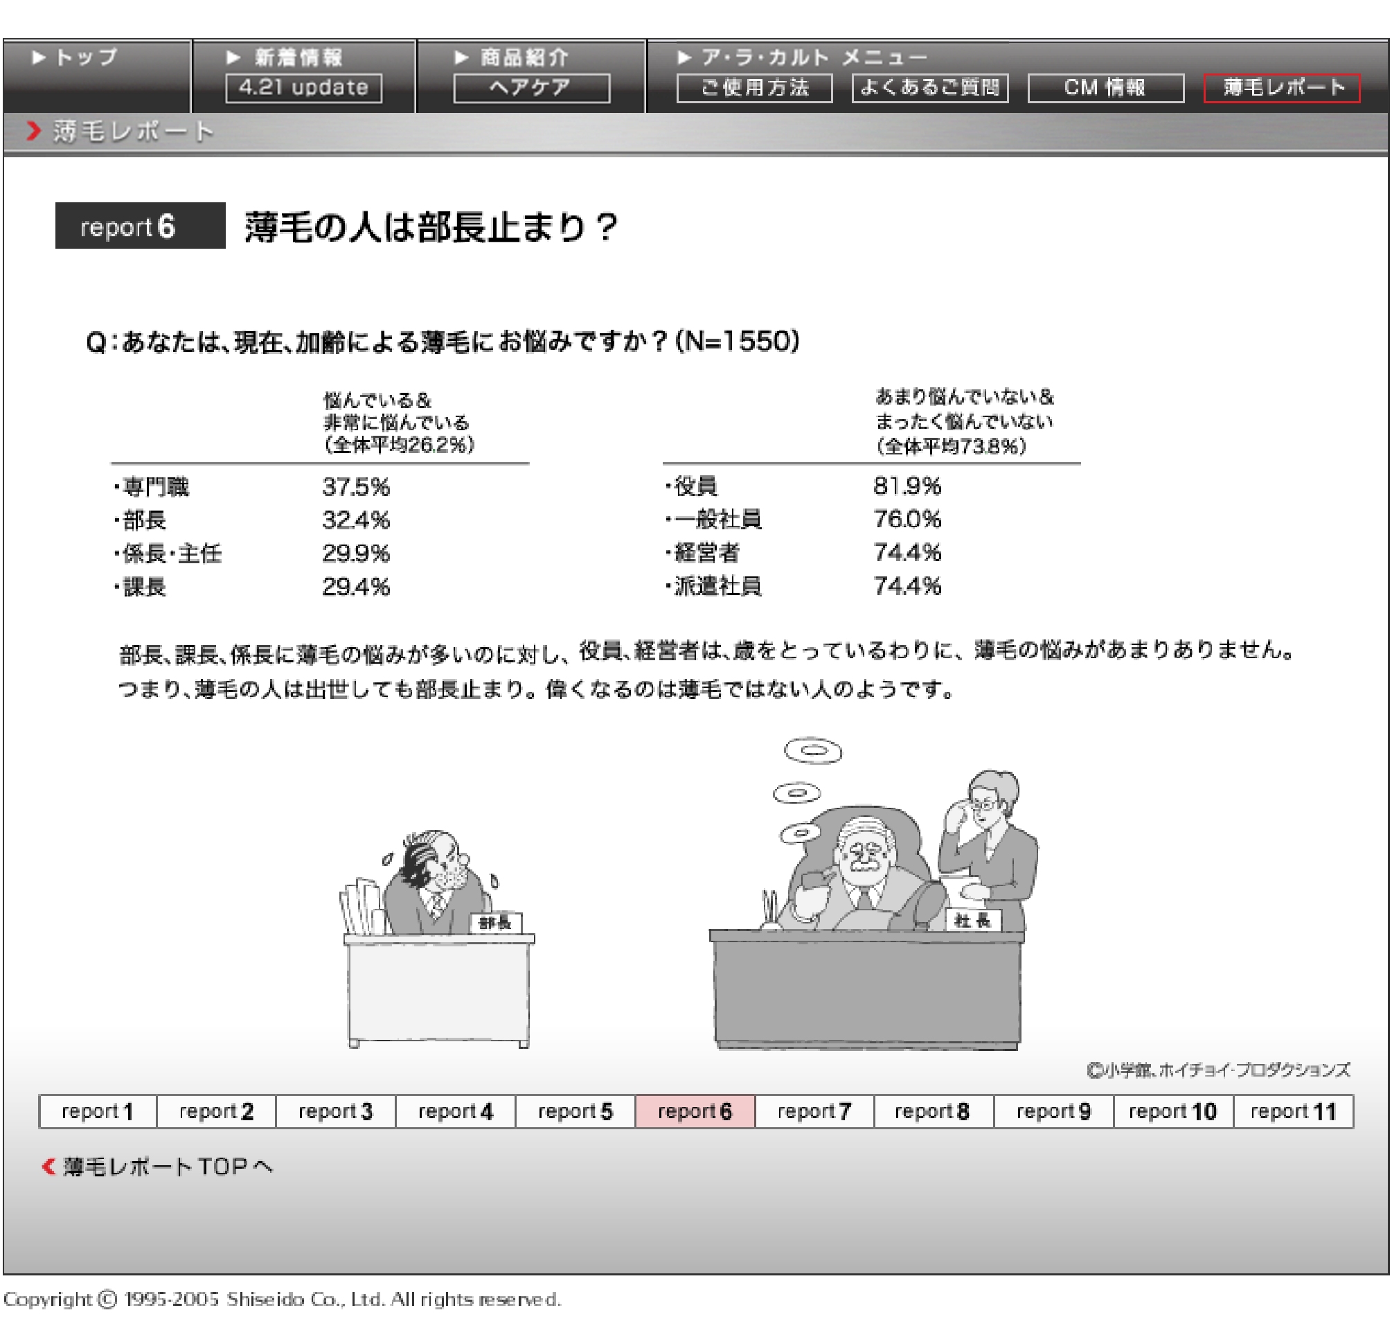Open the ヘアケア product page

tap(530, 88)
